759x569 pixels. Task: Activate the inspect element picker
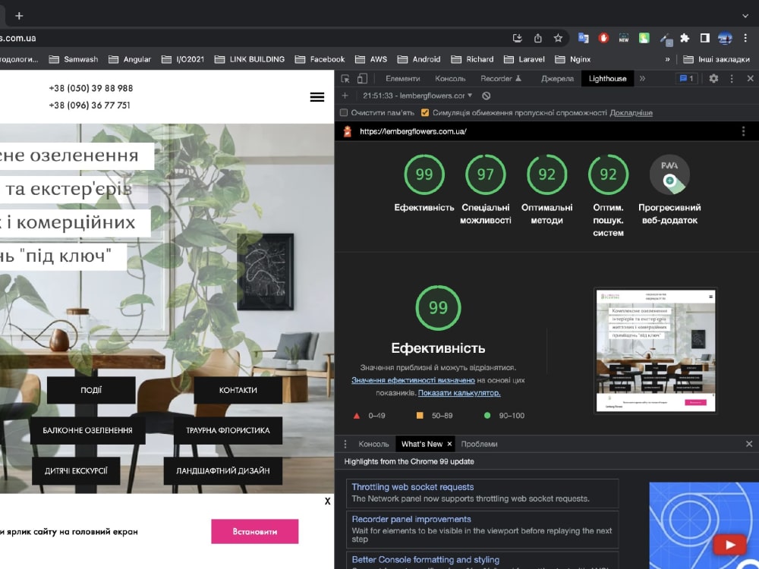(x=345, y=78)
